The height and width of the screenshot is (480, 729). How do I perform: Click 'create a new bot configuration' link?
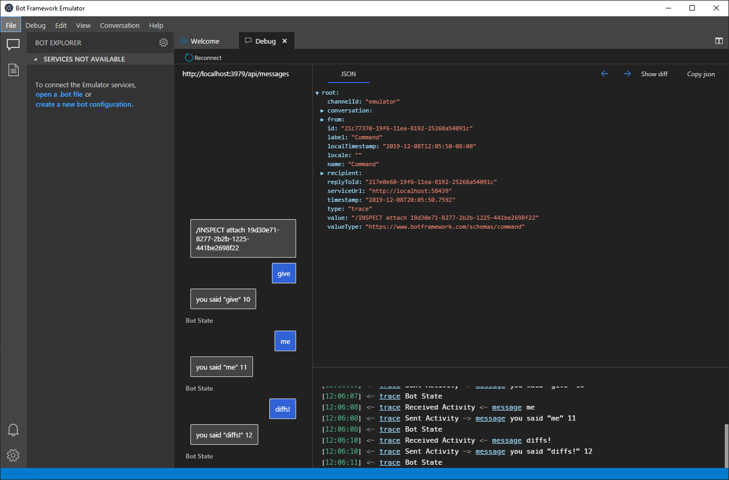coord(84,105)
